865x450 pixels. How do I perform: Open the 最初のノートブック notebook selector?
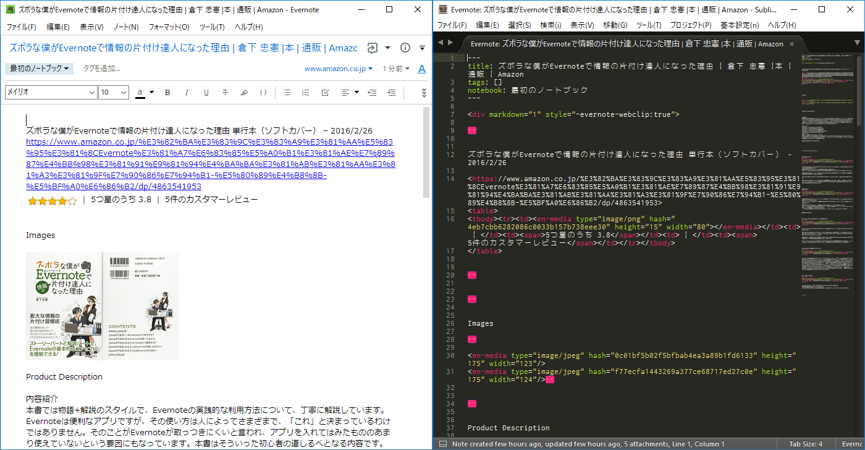[x=39, y=69]
